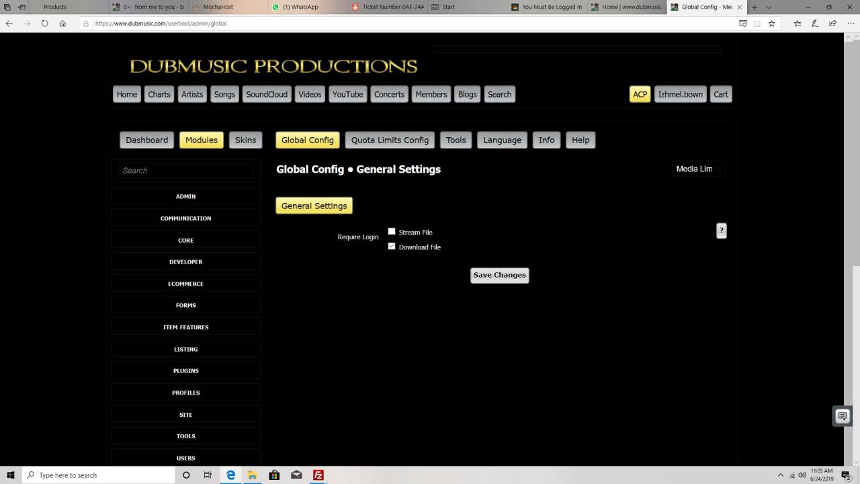
Task: Open the Edge settings and more menu
Action: (851, 23)
